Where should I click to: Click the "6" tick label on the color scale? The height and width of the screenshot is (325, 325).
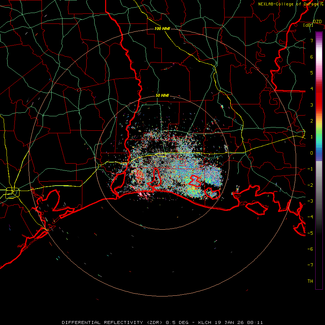point(312,57)
